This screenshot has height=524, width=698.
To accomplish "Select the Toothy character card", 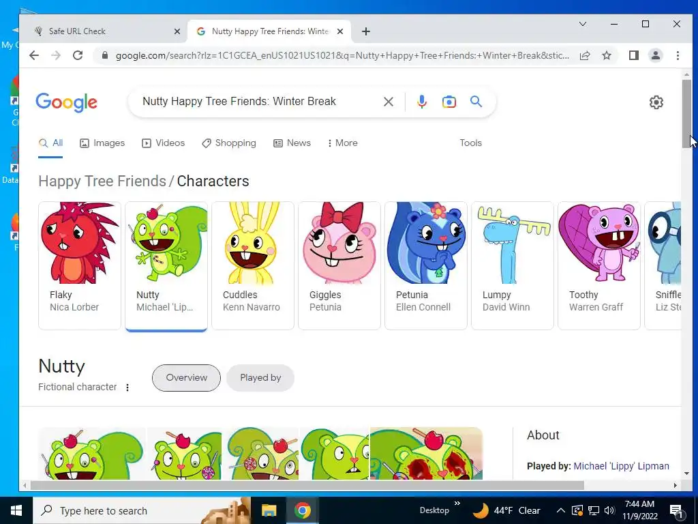I will click(x=598, y=265).
